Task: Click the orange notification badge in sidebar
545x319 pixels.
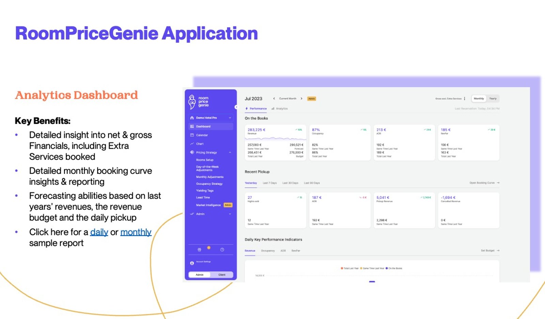Action: click(209, 248)
